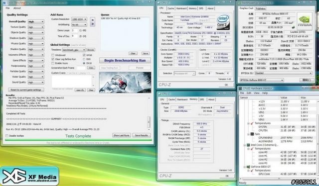Click OK in the top CPU-Z window

pos(226,85)
